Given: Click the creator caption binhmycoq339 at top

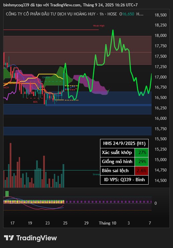Looking at the screenshot, I should click(x=70, y=5).
